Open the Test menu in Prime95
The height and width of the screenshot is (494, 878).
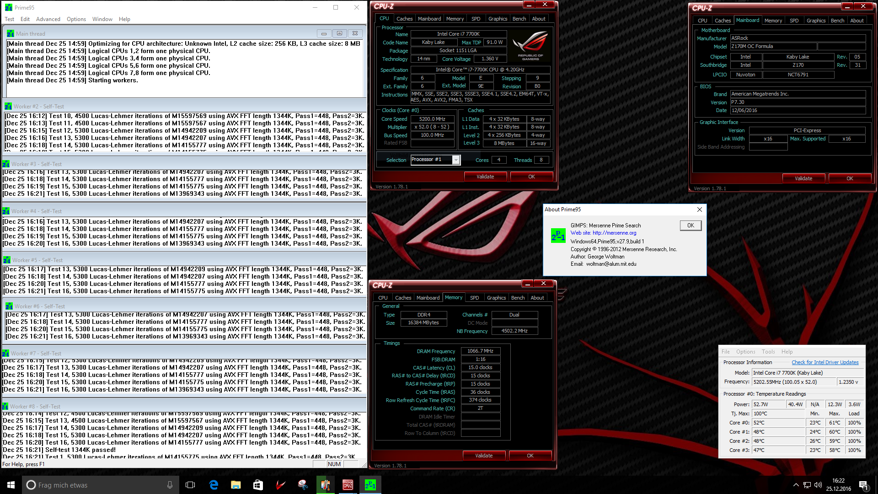[9, 19]
